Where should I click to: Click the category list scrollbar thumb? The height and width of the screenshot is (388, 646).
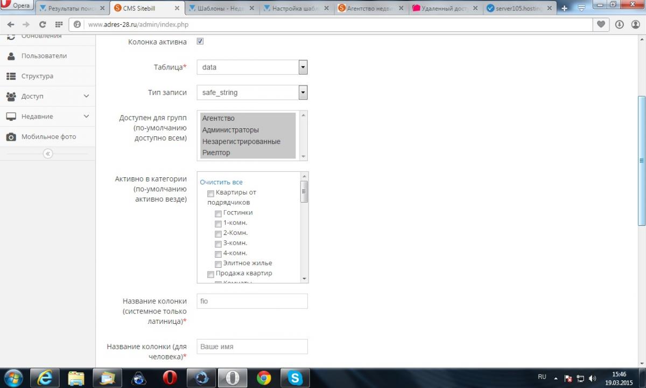304,191
